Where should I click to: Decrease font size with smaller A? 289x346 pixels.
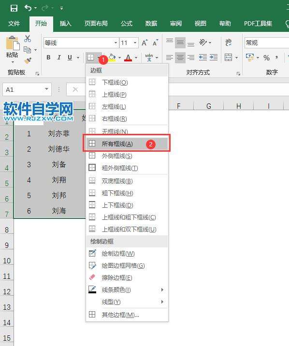coord(156,43)
